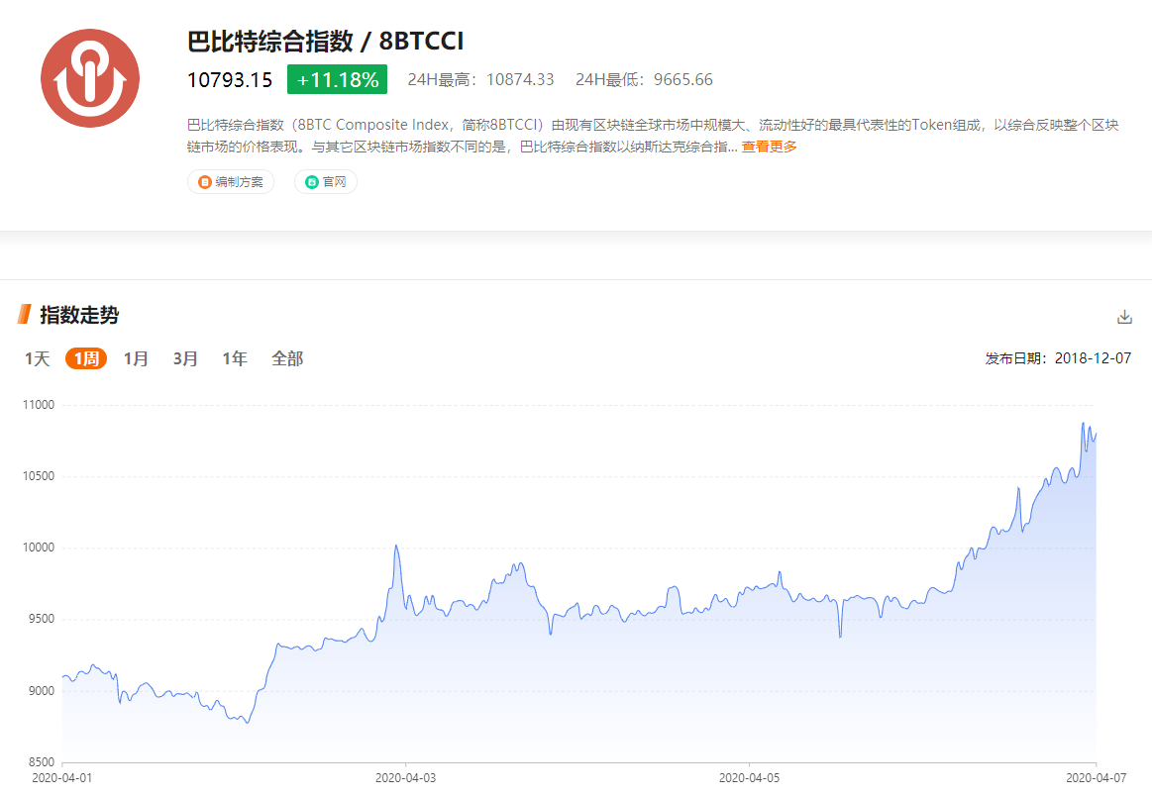Click the 2020-04-03 x-axis date
Viewport: 1152px width, 797px height.
pos(405,778)
